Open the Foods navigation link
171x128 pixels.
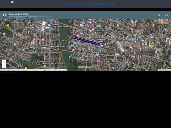pyautogui.click(x=94, y=4)
